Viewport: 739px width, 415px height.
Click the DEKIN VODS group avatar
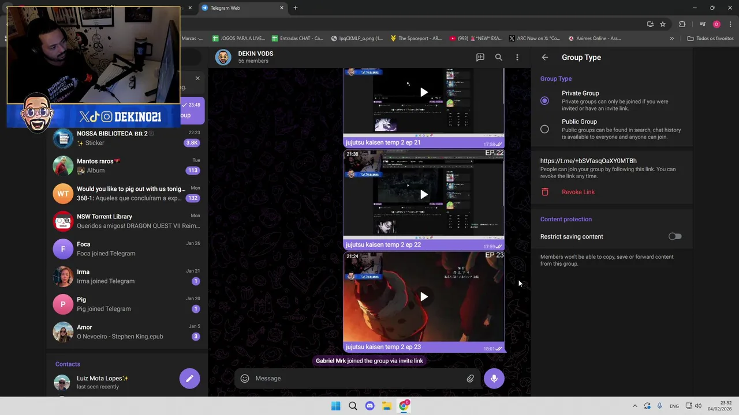223,57
